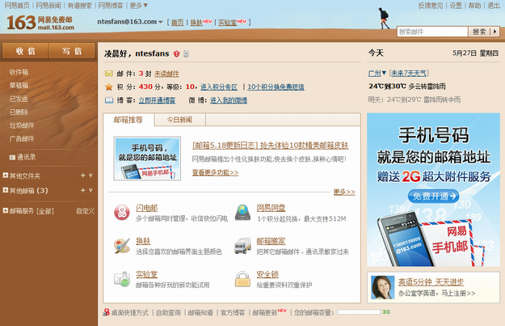Open the 广告邮件 folder
This screenshot has width=505, height=326.
click(22, 138)
